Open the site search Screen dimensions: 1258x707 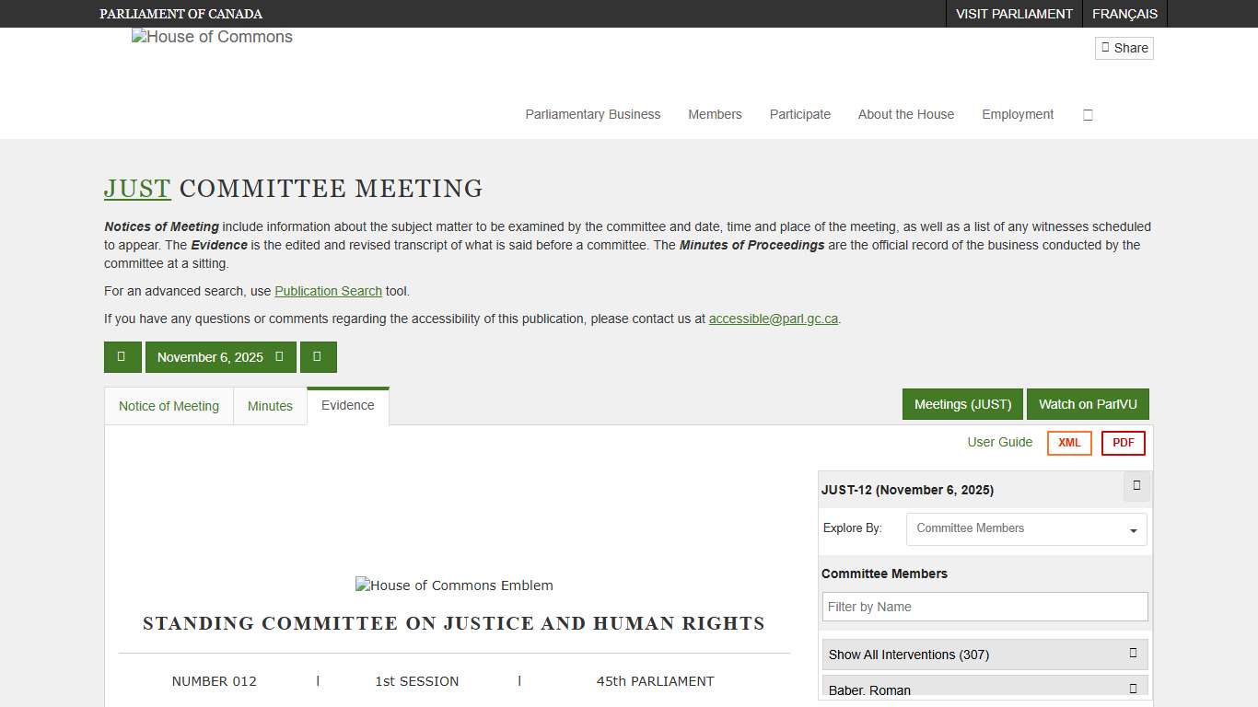coord(1088,114)
